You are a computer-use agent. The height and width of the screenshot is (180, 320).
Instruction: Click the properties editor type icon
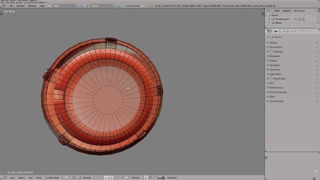click(269, 31)
